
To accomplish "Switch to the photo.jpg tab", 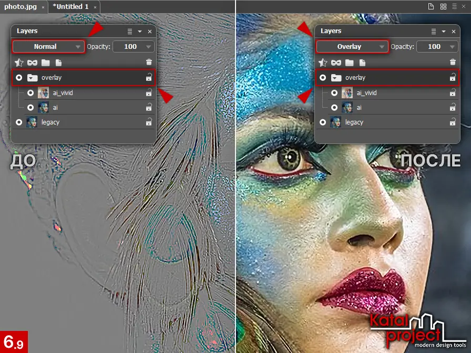I will coord(21,7).
